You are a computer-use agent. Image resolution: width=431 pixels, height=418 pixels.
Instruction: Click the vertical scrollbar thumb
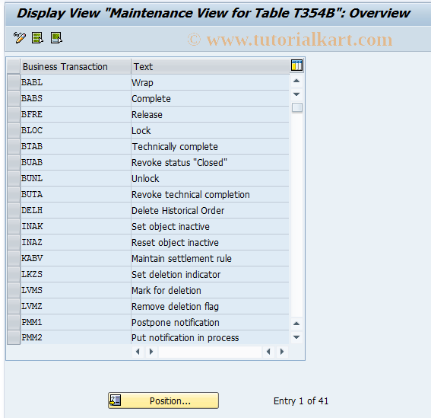(297, 107)
